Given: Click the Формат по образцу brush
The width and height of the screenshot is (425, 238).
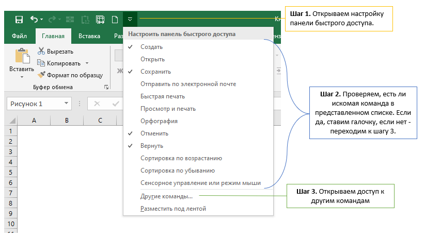Looking at the screenshot, I should [x=70, y=75].
